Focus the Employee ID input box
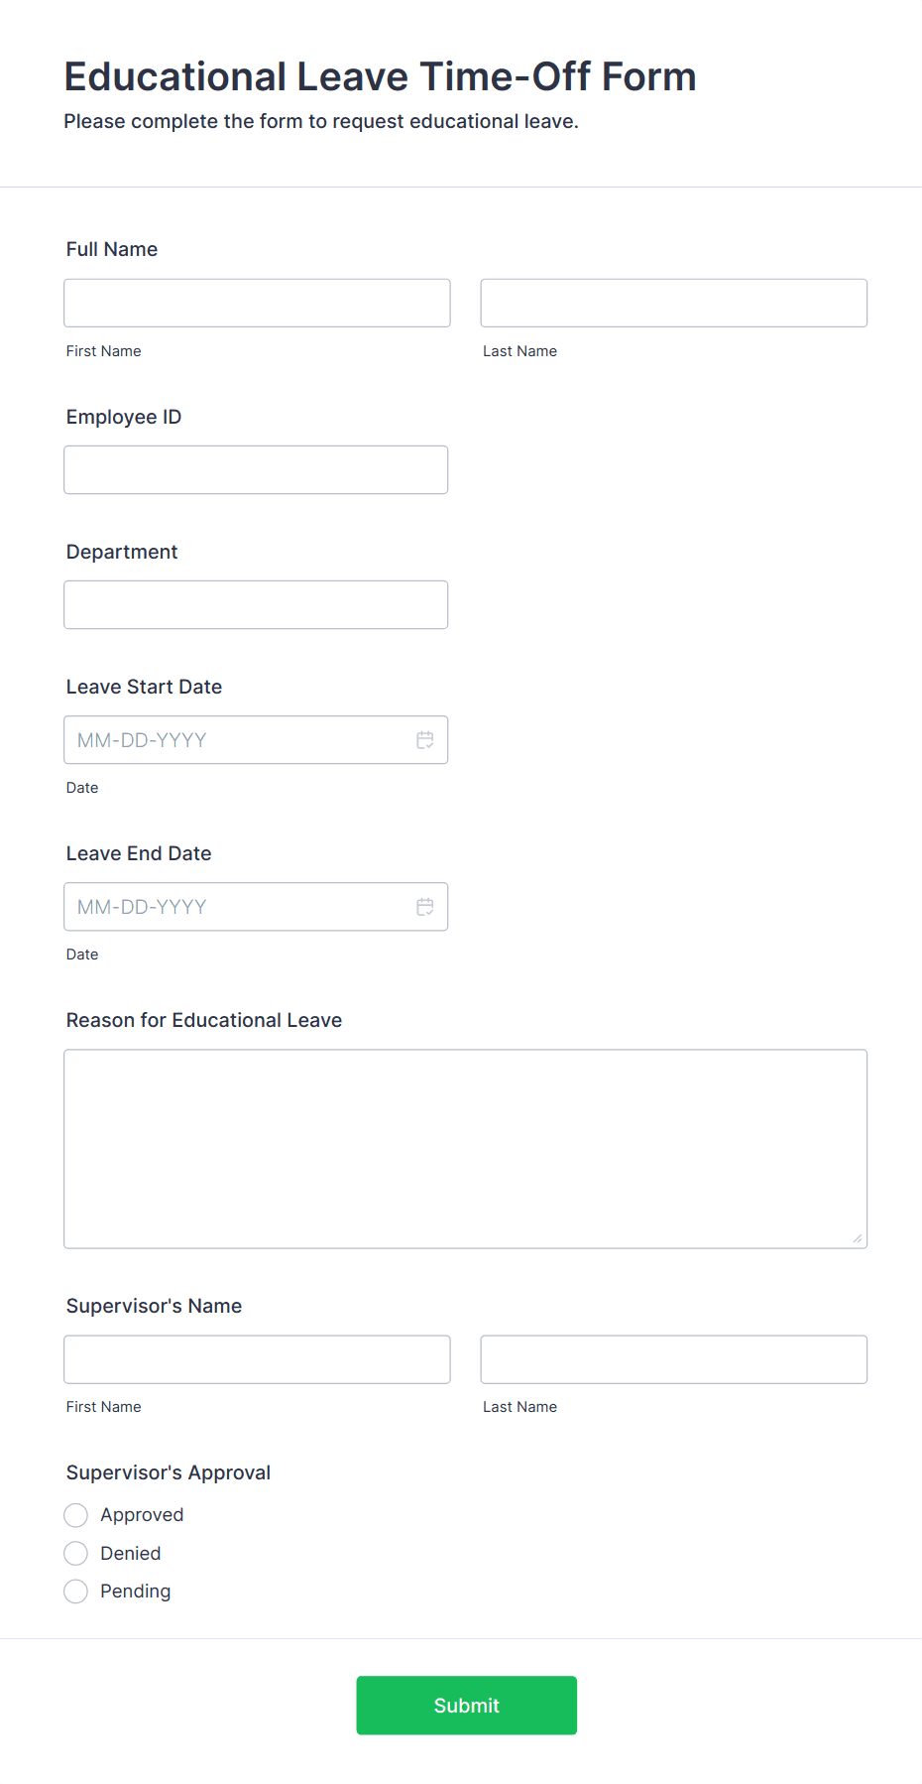The width and height of the screenshot is (922, 1784). pos(256,470)
